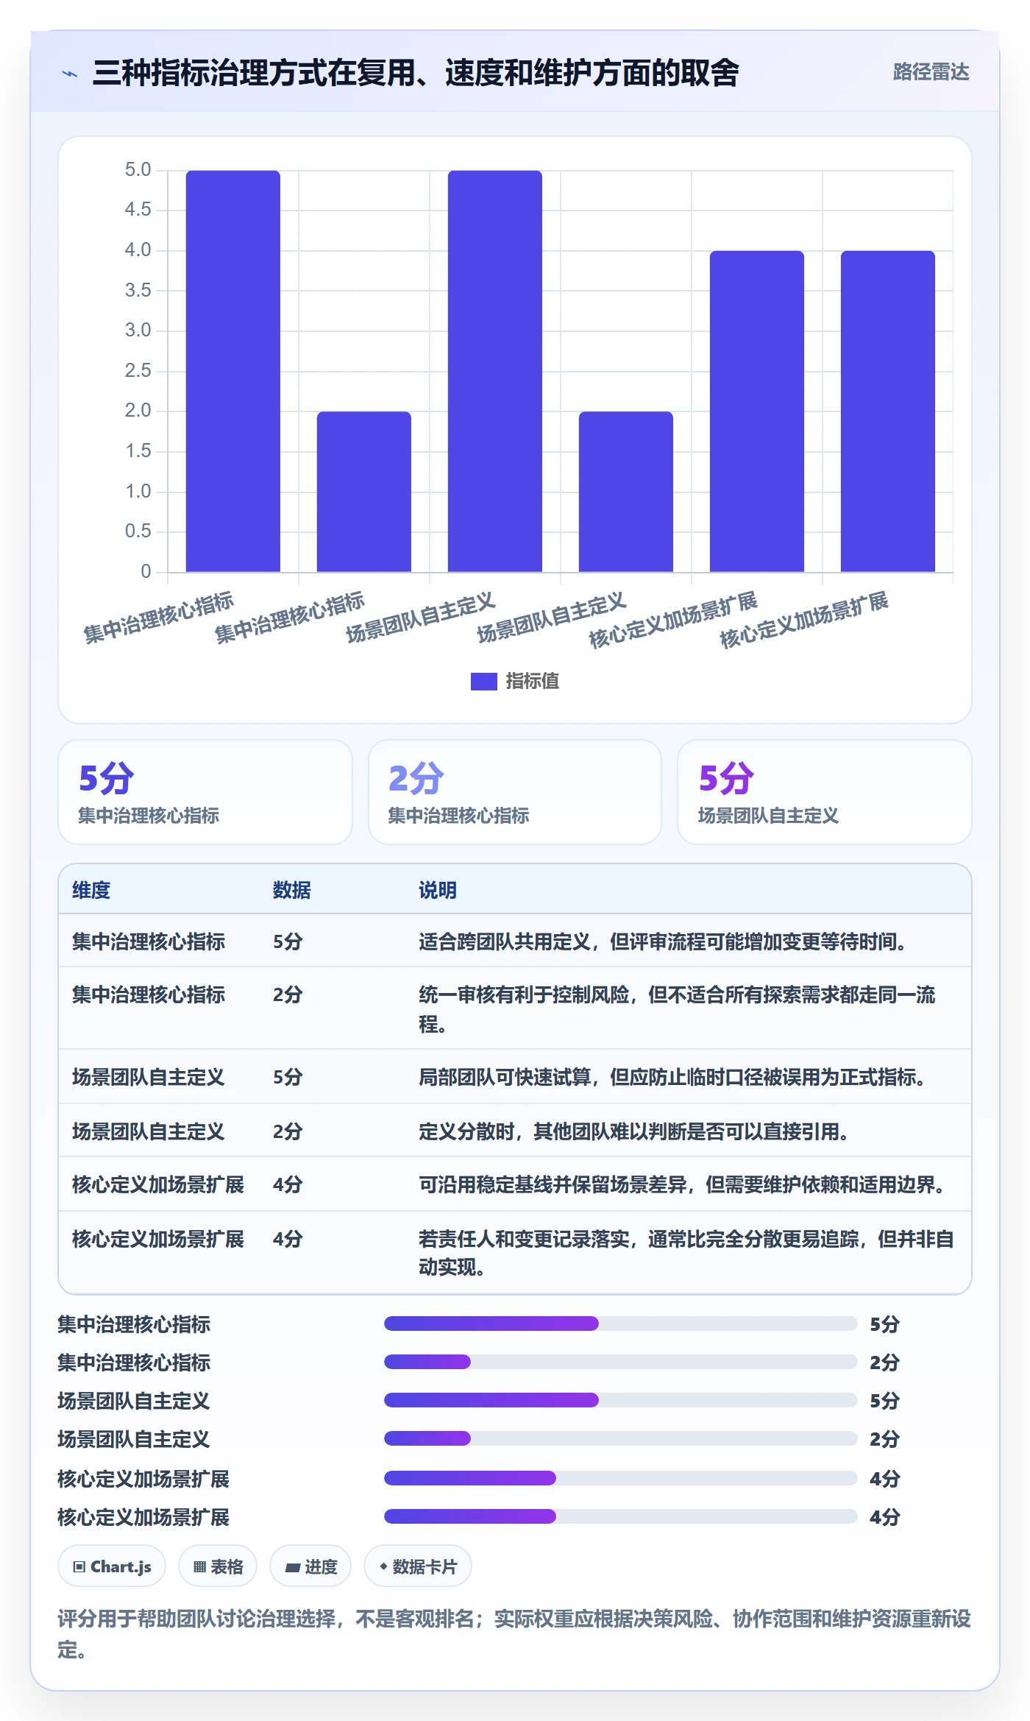Click the 数据 column header
The image size is (1030, 1721).
292,890
